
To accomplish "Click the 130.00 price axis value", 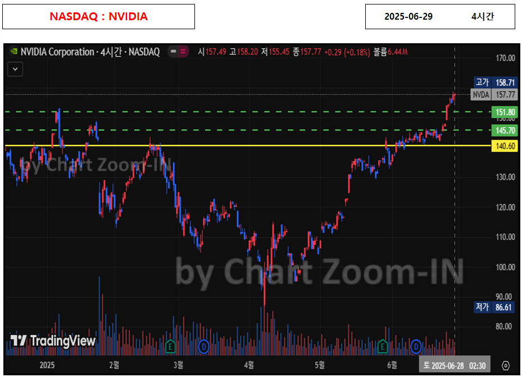I will [505, 177].
